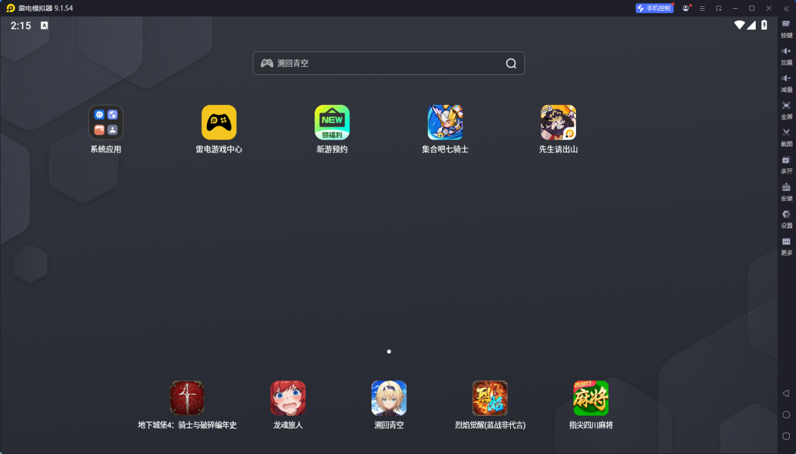Open the 多开 multi-instance tool
The image size is (796, 454).
coord(786,164)
